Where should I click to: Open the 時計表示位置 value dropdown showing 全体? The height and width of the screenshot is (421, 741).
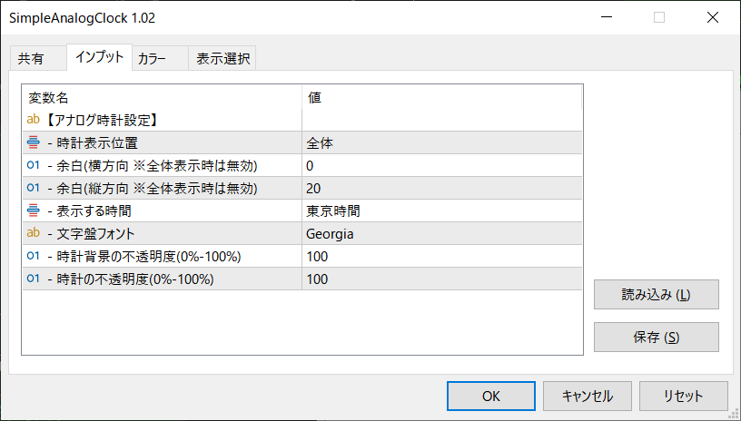441,142
